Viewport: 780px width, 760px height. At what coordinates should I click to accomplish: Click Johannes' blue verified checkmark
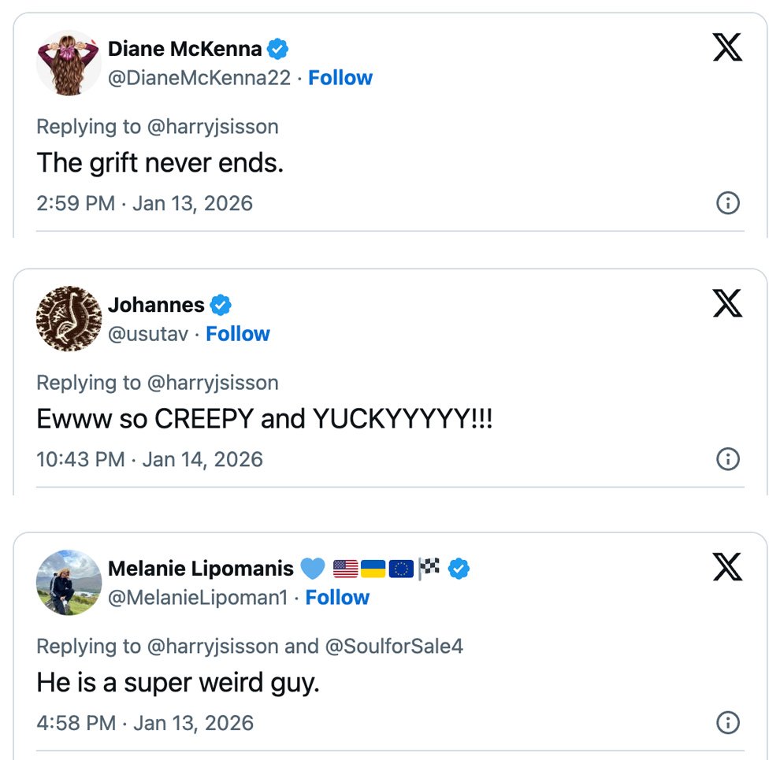coord(221,305)
